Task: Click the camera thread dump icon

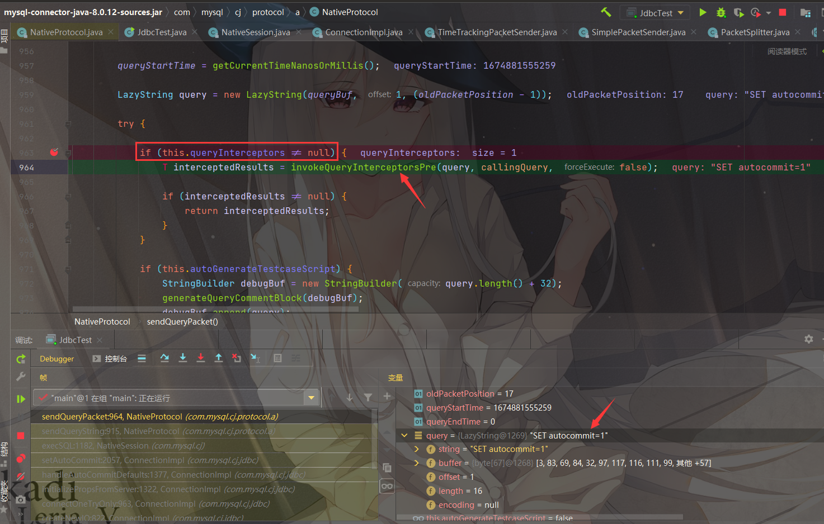Action: (x=21, y=499)
